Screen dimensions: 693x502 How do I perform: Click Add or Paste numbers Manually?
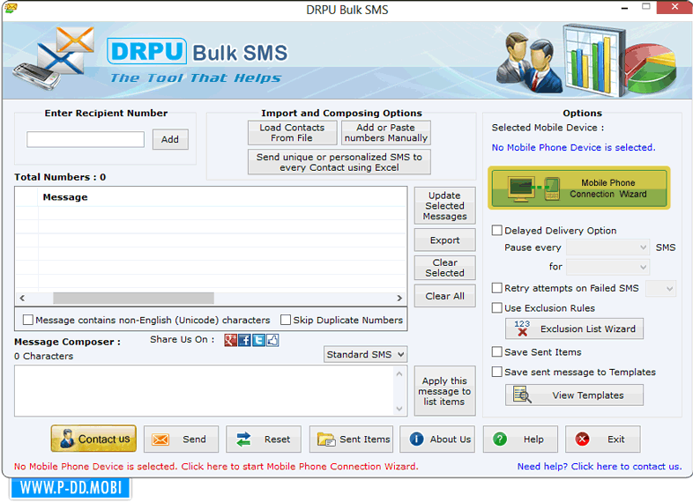coord(386,133)
